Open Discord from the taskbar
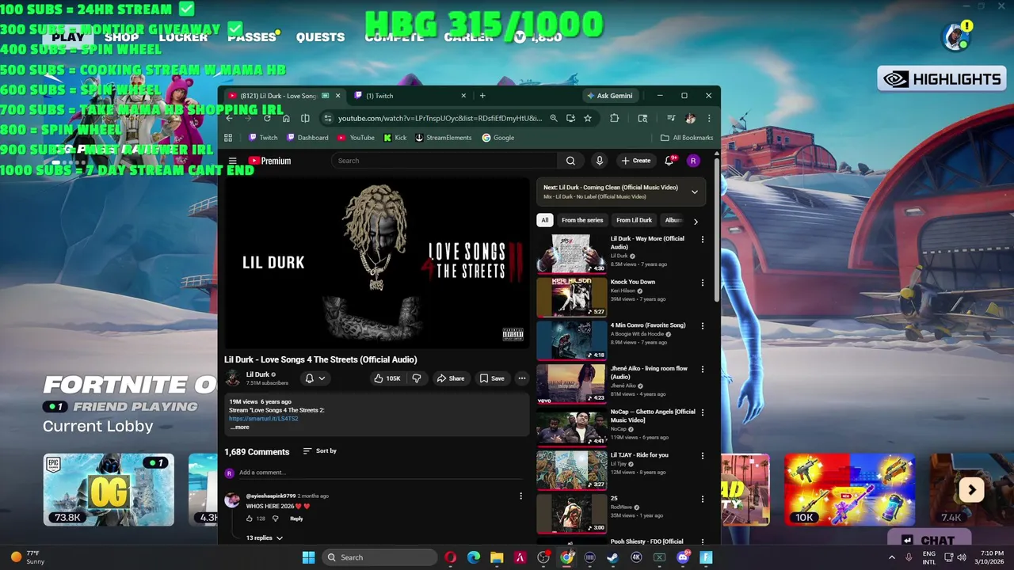This screenshot has width=1014, height=570. tap(683, 557)
